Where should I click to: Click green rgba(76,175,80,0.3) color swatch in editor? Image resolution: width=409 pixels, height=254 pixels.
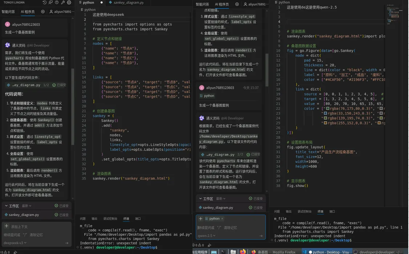coord(328,109)
